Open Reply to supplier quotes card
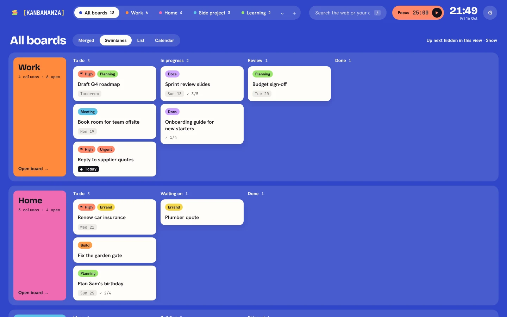 click(115, 159)
